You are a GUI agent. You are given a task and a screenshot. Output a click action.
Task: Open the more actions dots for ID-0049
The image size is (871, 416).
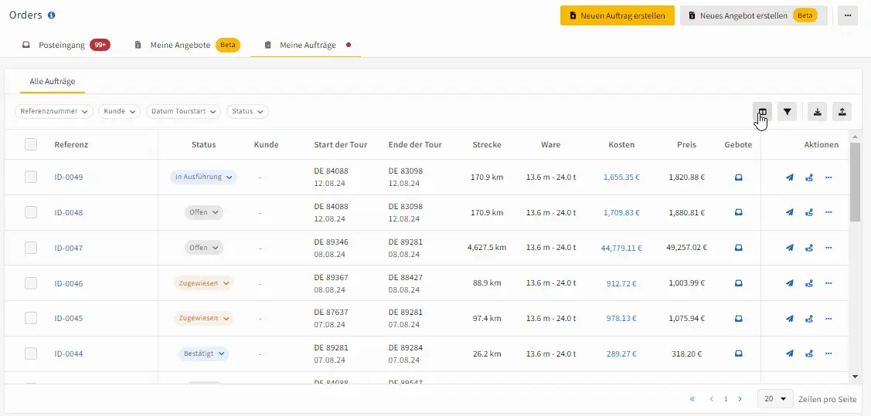(828, 178)
